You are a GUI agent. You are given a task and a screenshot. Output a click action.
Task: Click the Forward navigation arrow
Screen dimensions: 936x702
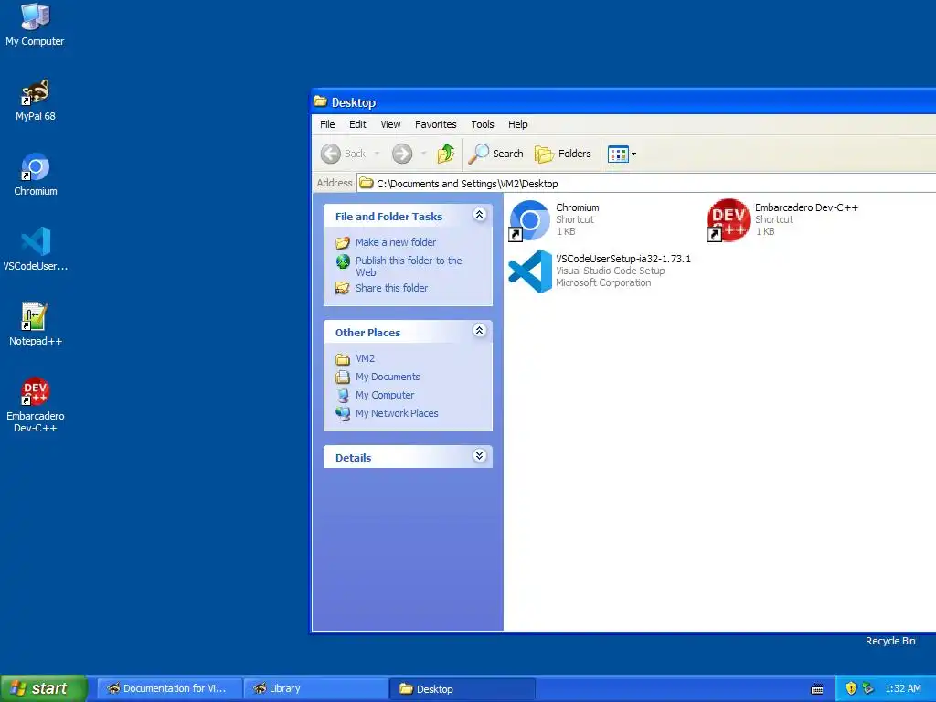402,154
